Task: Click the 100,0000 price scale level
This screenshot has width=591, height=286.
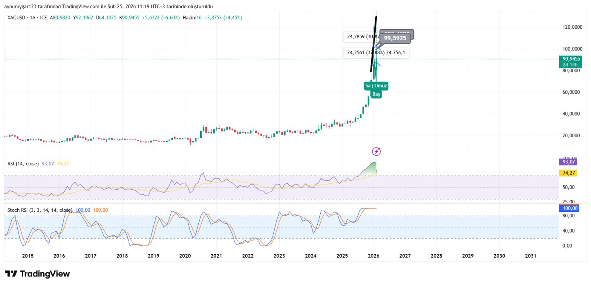Action: click(572, 49)
